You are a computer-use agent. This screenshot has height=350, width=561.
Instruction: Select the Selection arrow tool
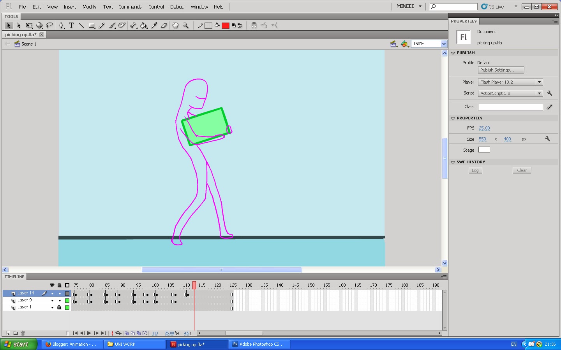(x=9, y=25)
